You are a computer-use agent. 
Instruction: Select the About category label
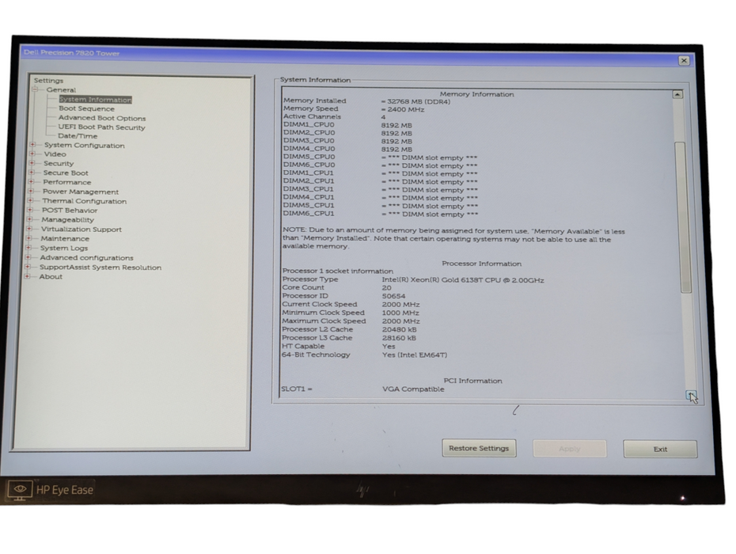tap(51, 276)
